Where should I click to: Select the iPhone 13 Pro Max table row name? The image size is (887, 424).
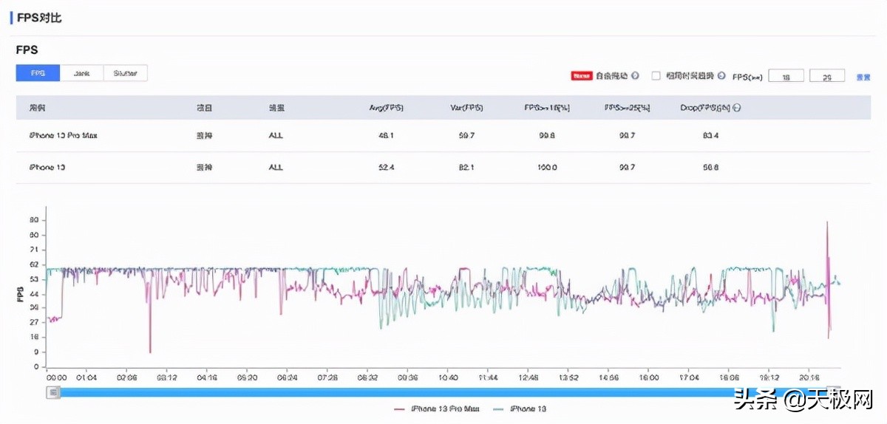tap(63, 136)
